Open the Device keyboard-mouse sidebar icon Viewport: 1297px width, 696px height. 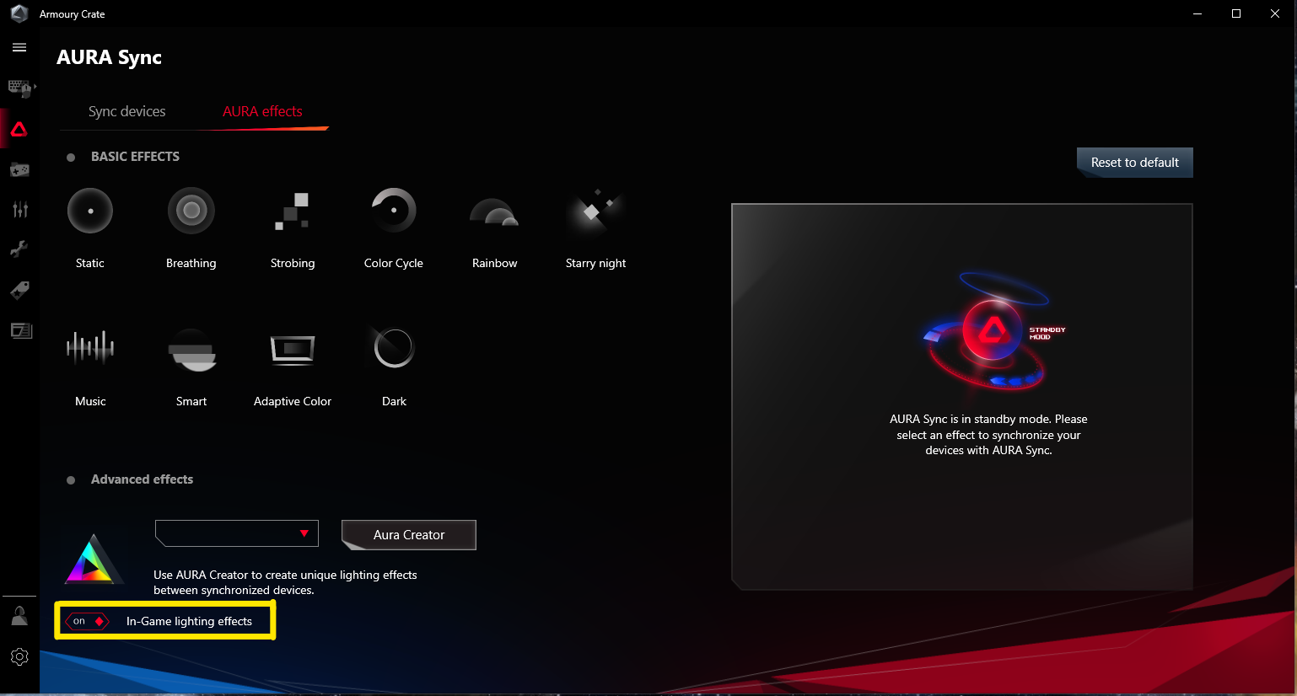tap(19, 88)
